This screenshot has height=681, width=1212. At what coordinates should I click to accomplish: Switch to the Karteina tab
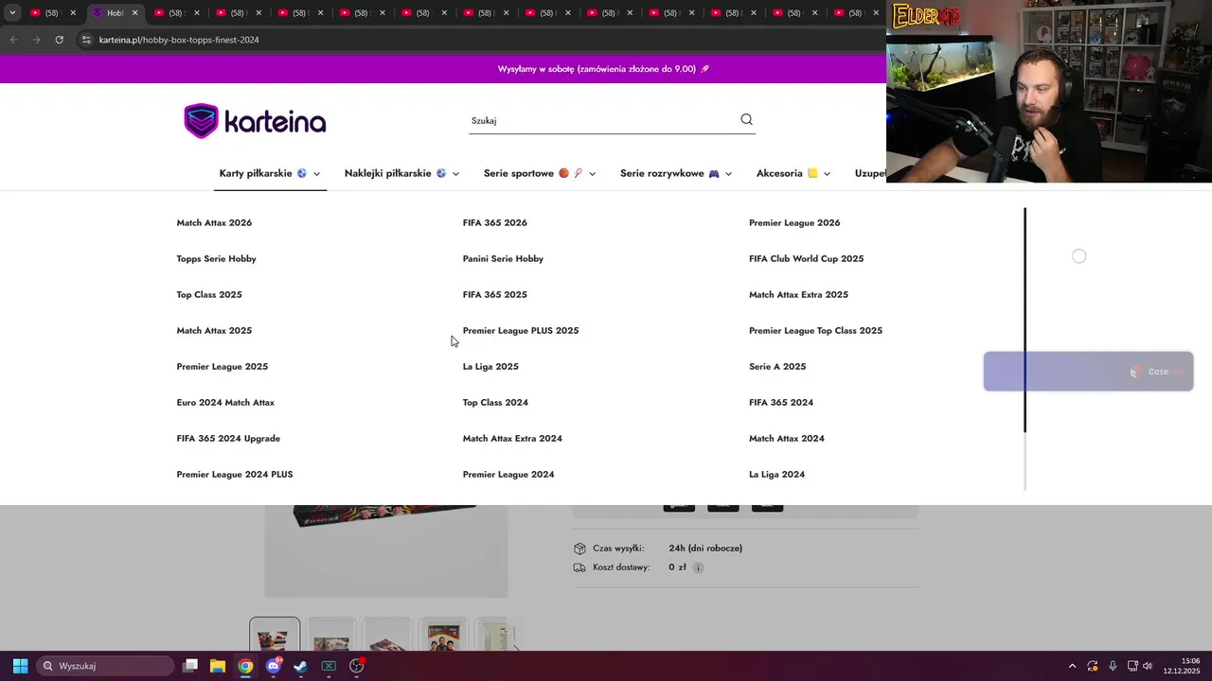114,13
